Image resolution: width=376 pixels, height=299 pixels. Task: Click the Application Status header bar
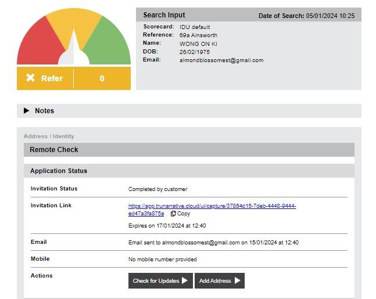(59, 171)
